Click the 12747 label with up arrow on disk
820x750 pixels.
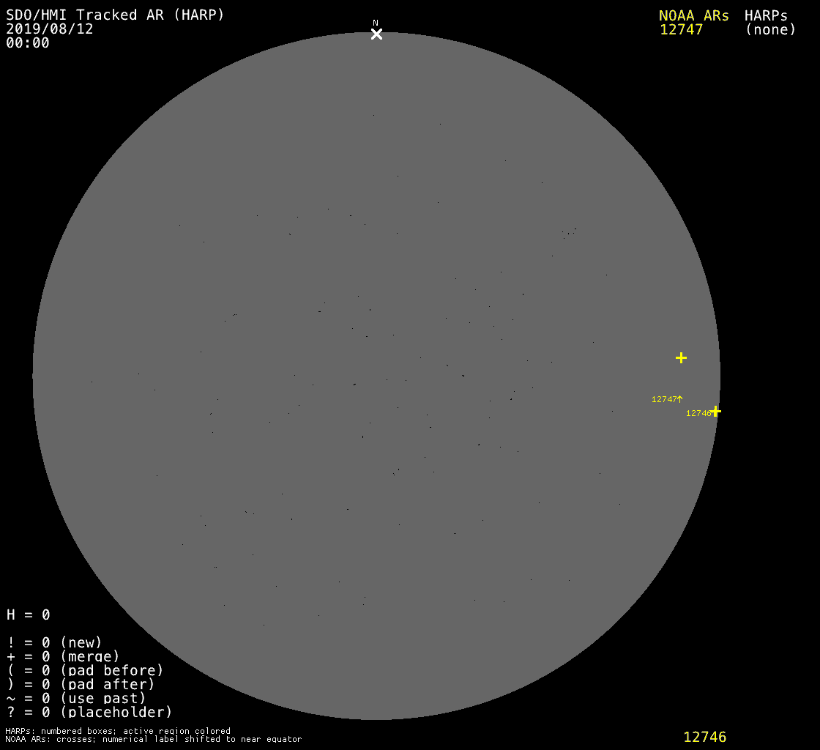(666, 399)
